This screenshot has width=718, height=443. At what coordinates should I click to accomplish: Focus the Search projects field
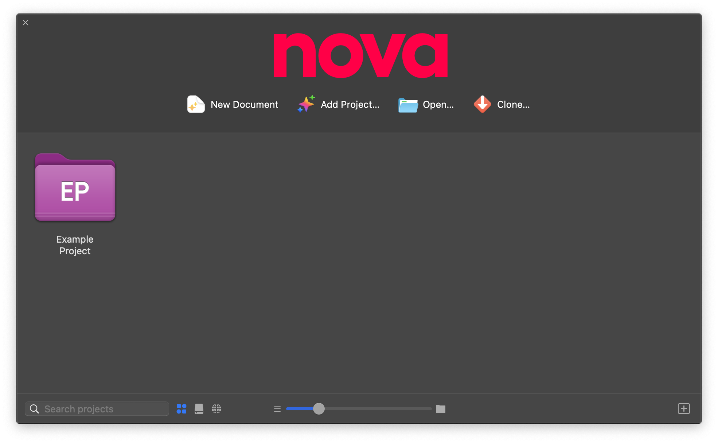click(x=97, y=409)
